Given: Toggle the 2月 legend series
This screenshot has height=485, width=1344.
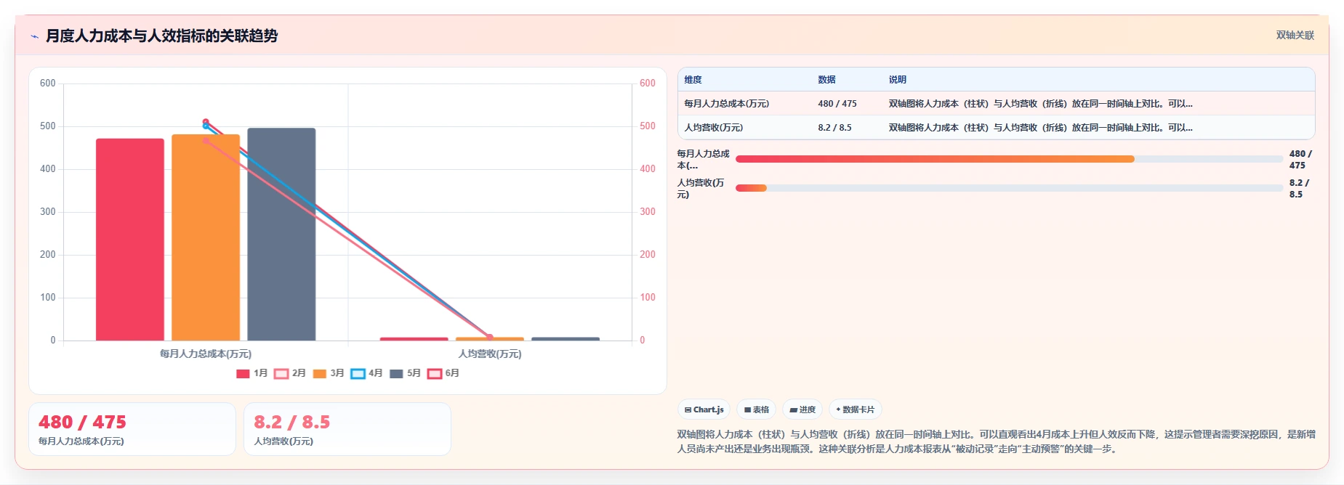Looking at the screenshot, I should point(290,373).
